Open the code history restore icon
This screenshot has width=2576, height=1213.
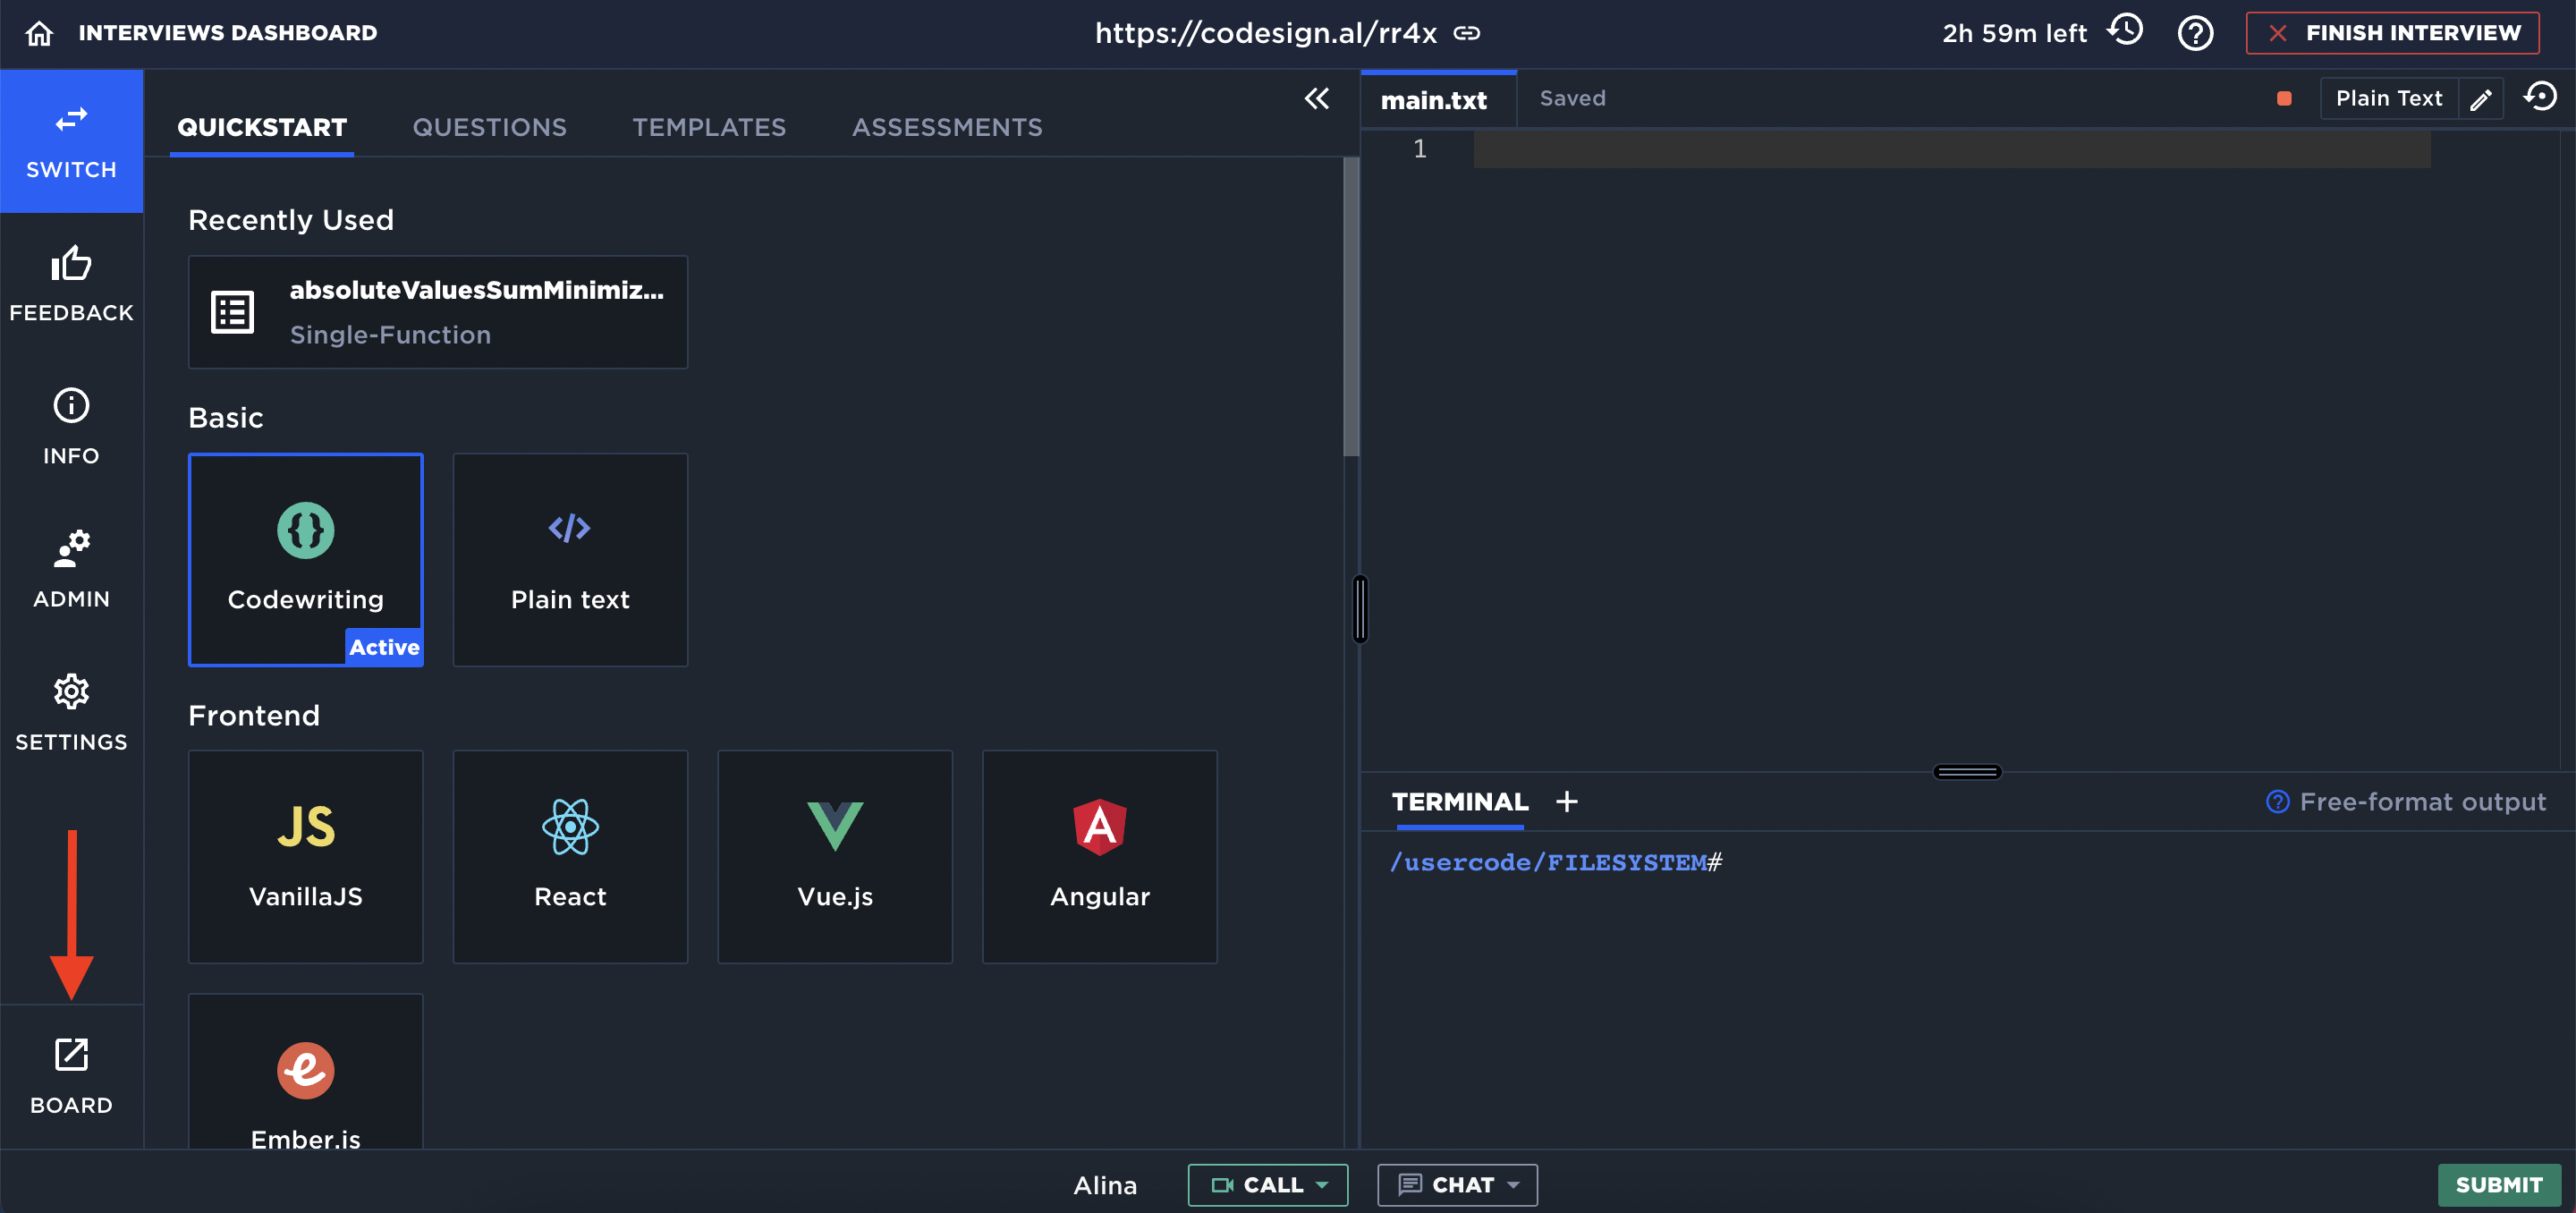tap(2540, 97)
